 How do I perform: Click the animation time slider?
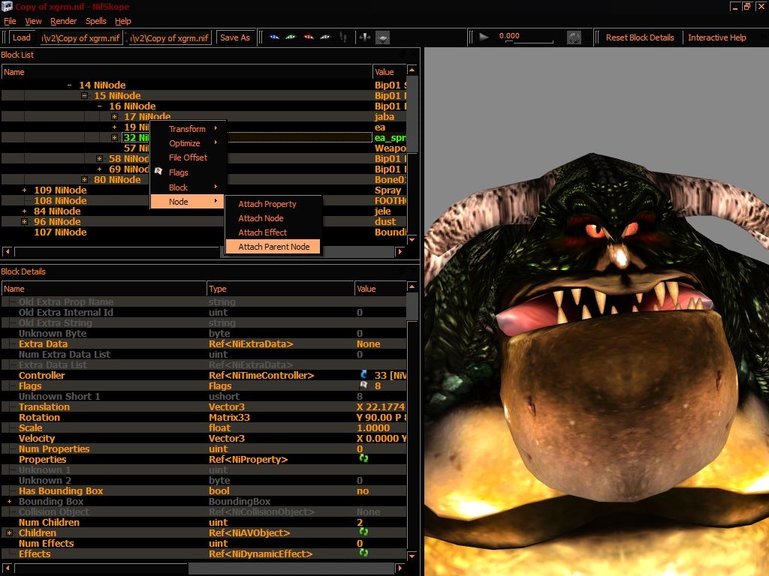tap(529, 42)
